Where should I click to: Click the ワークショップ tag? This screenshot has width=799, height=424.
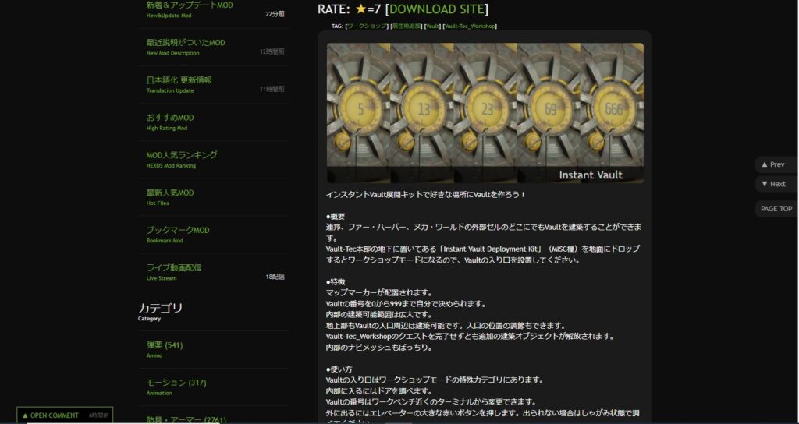click(367, 26)
